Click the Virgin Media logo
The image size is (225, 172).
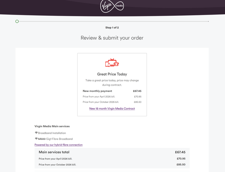pyautogui.click(x=112, y=6)
